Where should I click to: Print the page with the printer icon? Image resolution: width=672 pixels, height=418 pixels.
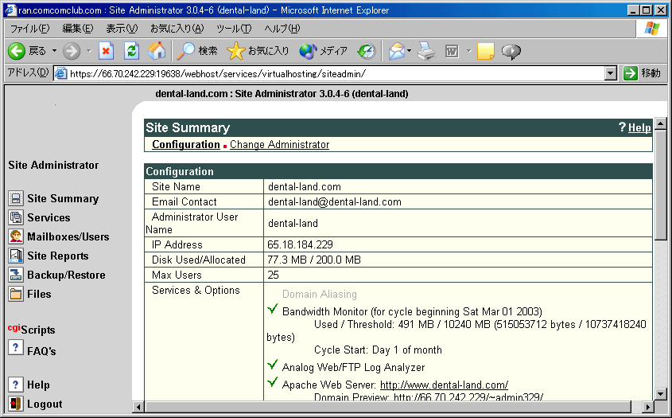426,51
